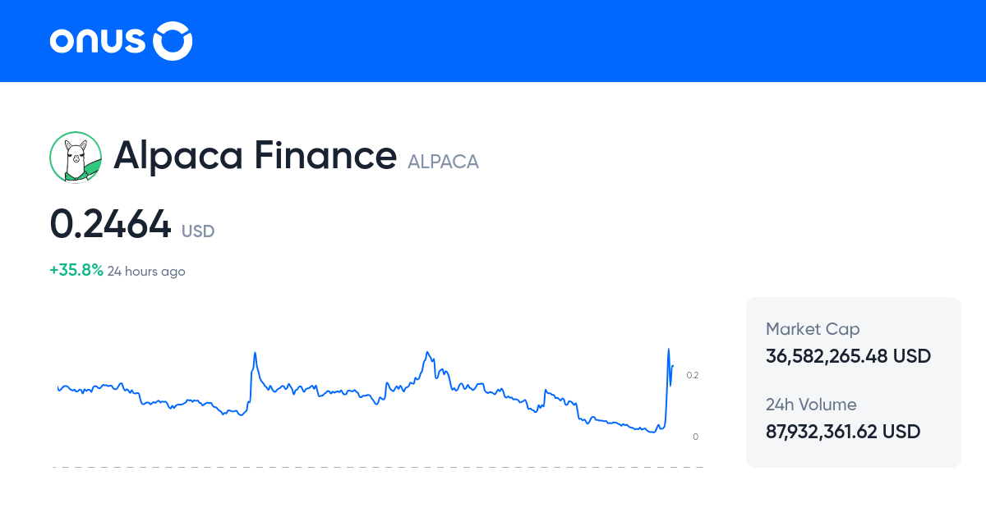Click the blue header banner
Viewport: 986px width, 517px height.
[493, 41]
